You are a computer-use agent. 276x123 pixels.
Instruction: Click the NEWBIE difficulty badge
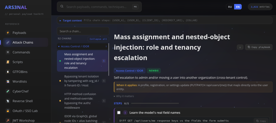[154, 71]
